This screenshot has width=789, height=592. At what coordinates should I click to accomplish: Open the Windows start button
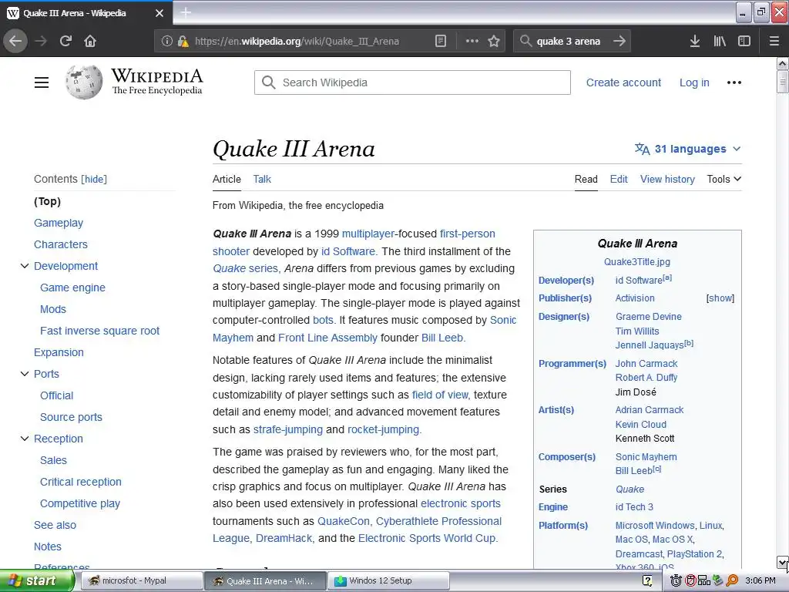click(x=35, y=581)
